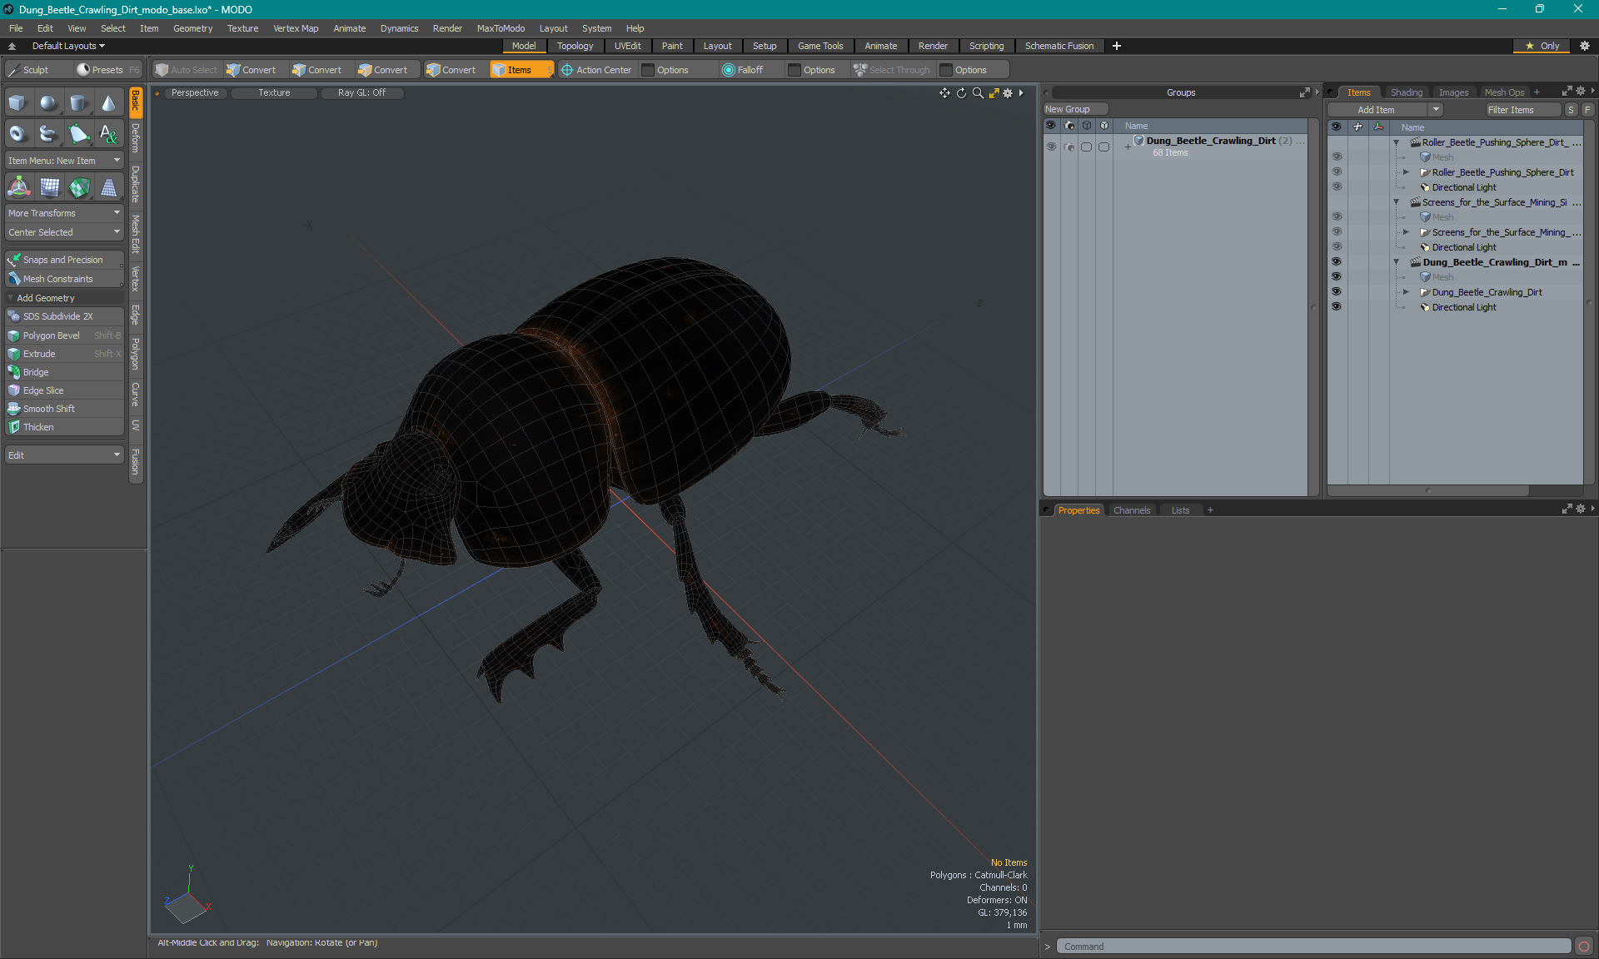The image size is (1599, 959).
Task: Focus the Command input field
Action: tap(1313, 947)
